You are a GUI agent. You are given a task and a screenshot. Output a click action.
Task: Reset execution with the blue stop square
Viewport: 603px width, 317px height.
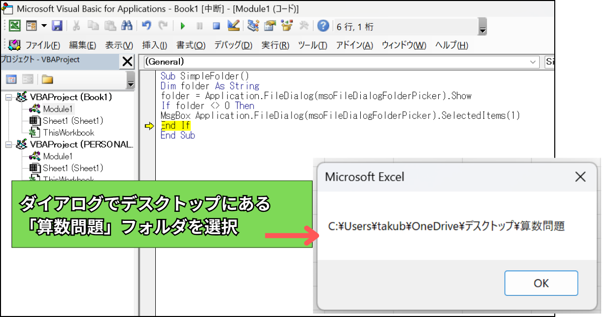pyautogui.click(x=216, y=26)
